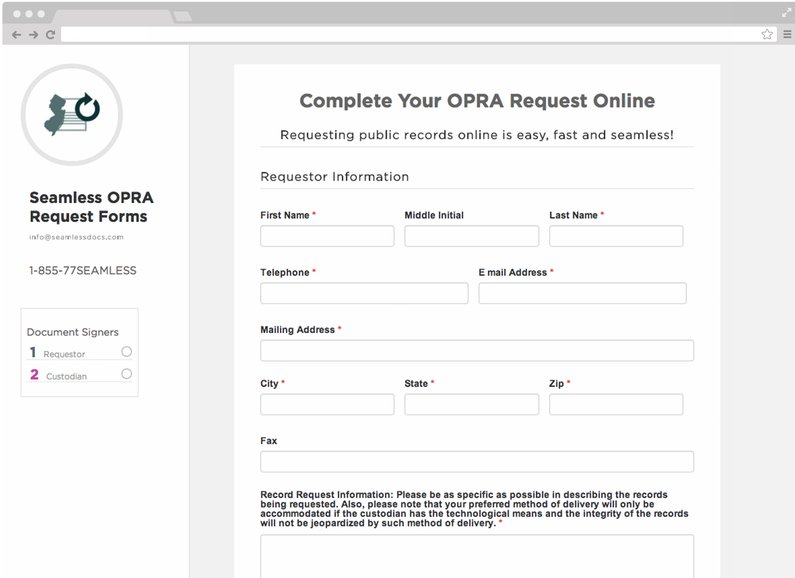Click the info@seamlessdocs.com email link
Image resolution: width=795 pixels, height=578 pixels.
coord(76,237)
